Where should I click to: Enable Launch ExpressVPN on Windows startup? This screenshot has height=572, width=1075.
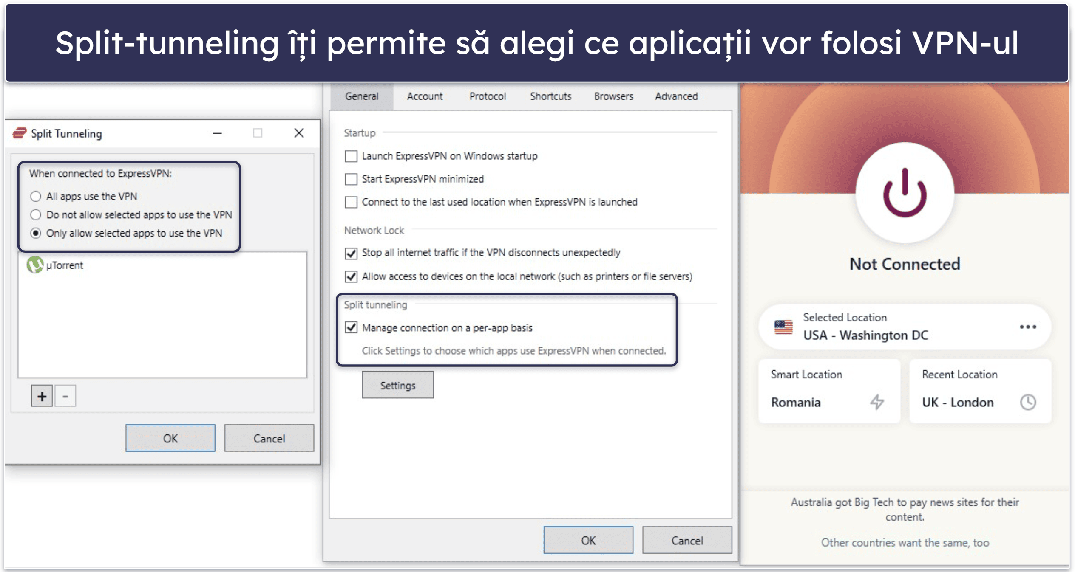(x=351, y=156)
